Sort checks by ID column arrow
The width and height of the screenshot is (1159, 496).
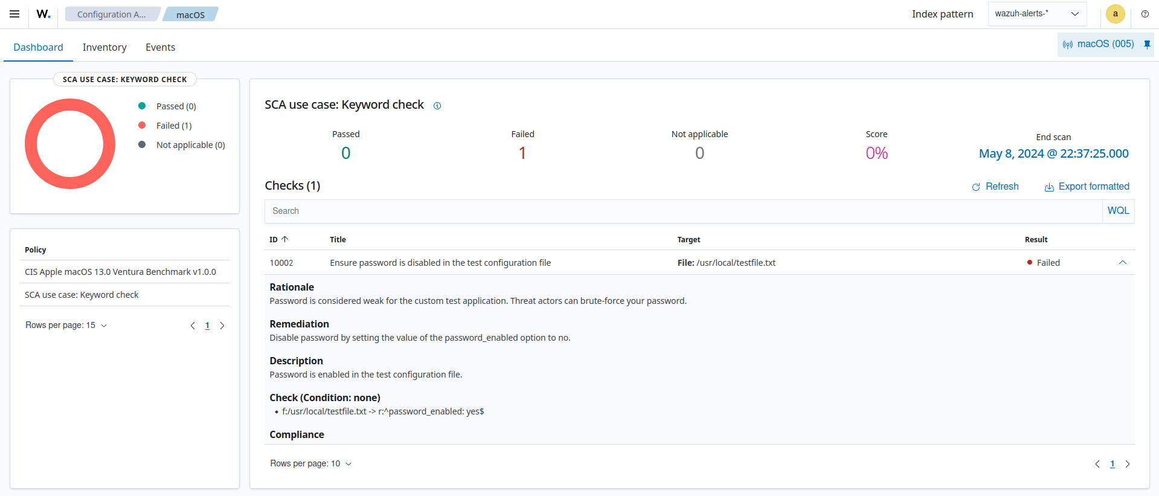pos(284,240)
